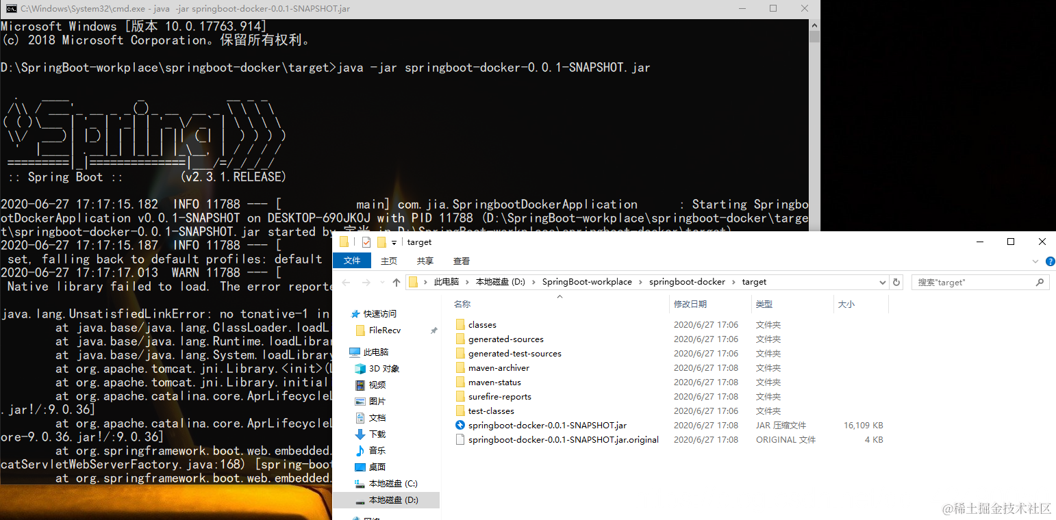Screen dimensions: 1056x520
Task: Open 下载 in the navigation pane
Action: (x=377, y=434)
